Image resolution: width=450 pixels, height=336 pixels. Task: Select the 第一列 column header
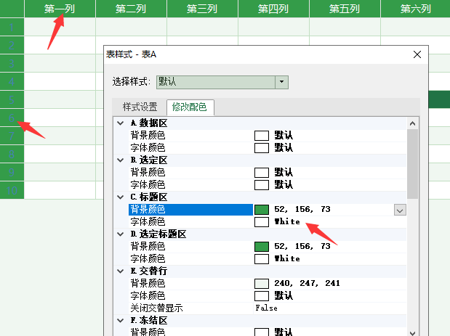tap(60, 9)
